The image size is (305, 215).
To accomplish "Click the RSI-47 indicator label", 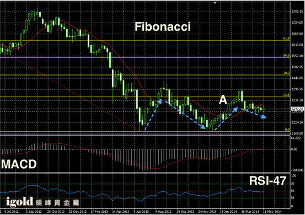I will 267,180.
